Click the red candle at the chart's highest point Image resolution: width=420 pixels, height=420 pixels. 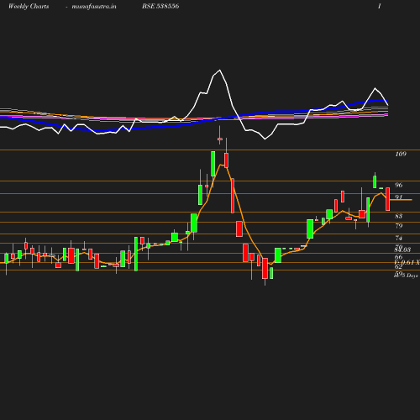pyautogui.click(x=220, y=139)
